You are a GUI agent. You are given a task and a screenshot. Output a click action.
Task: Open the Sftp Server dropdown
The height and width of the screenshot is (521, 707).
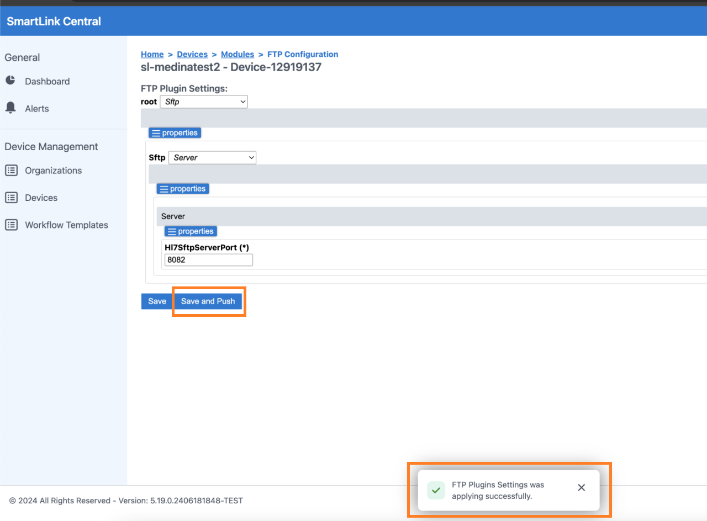coord(212,157)
